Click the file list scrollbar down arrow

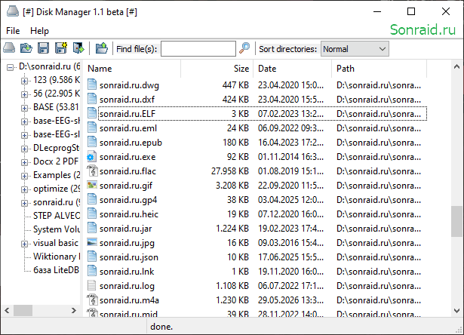pyautogui.click(x=456, y=311)
